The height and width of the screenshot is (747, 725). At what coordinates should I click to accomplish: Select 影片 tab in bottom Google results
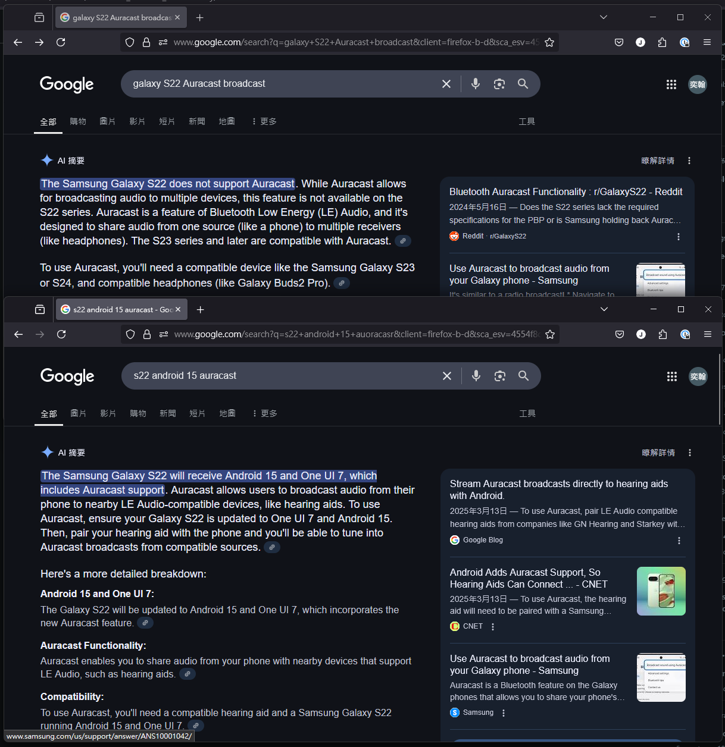[x=108, y=413]
